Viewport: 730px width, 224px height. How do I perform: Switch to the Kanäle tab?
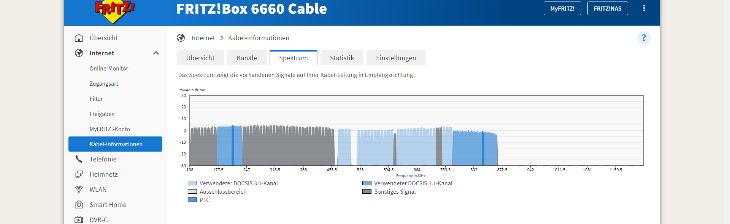[x=247, y=58]
